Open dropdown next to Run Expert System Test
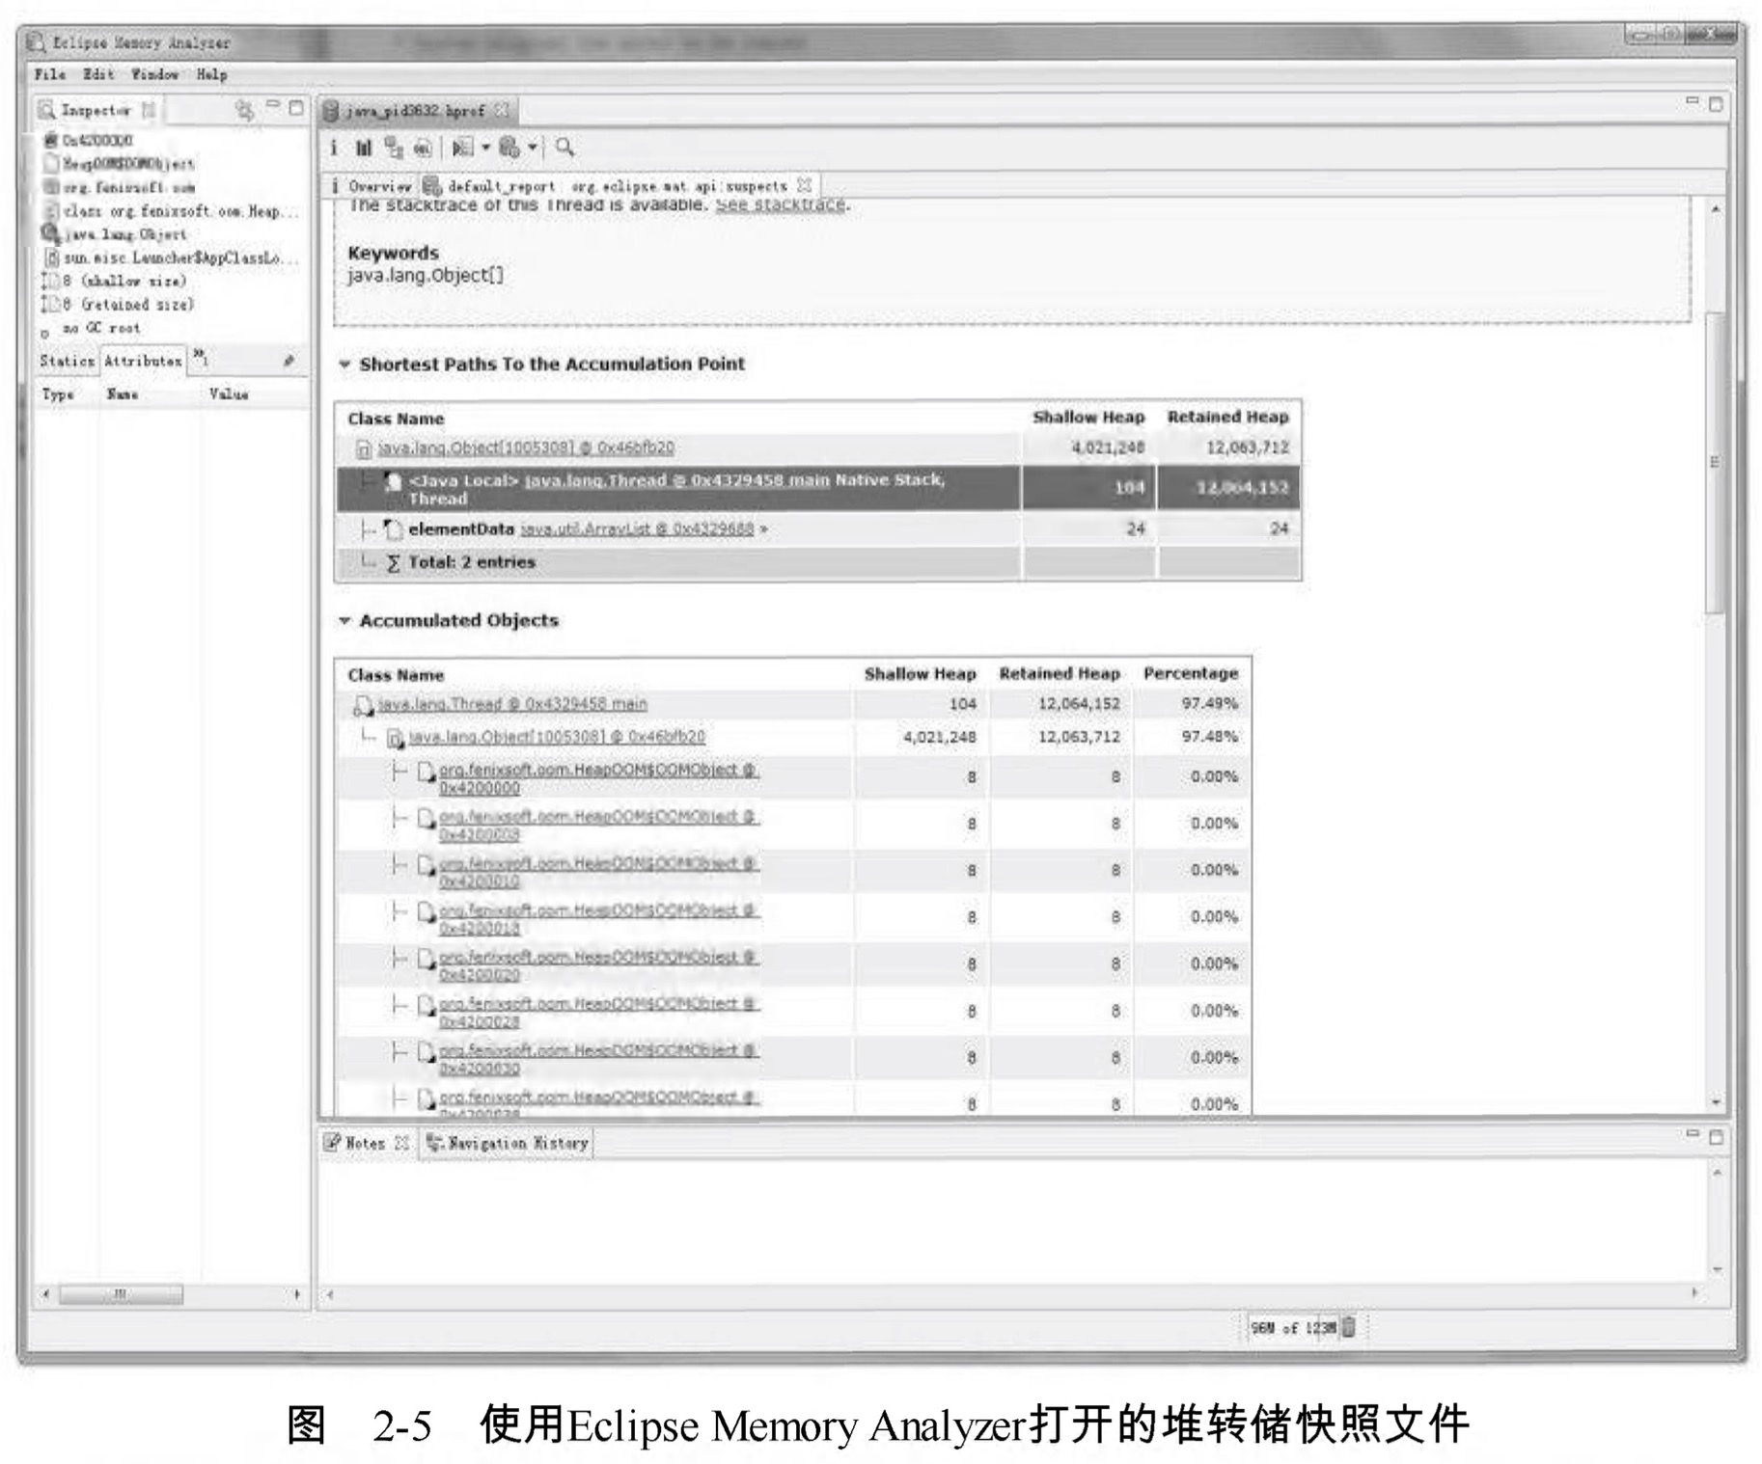1762x1464 pixels. 485,148
